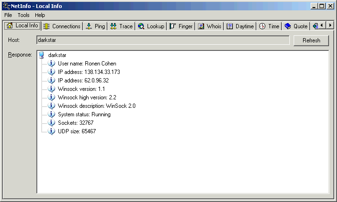The height and width of the screenshot is (202, 337).
Task: Select IP address: 62.0.96.32 row
Action: click(x=83, y=81)
